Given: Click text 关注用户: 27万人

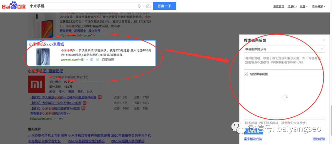Looking at the screenshot, I should 61,82.
